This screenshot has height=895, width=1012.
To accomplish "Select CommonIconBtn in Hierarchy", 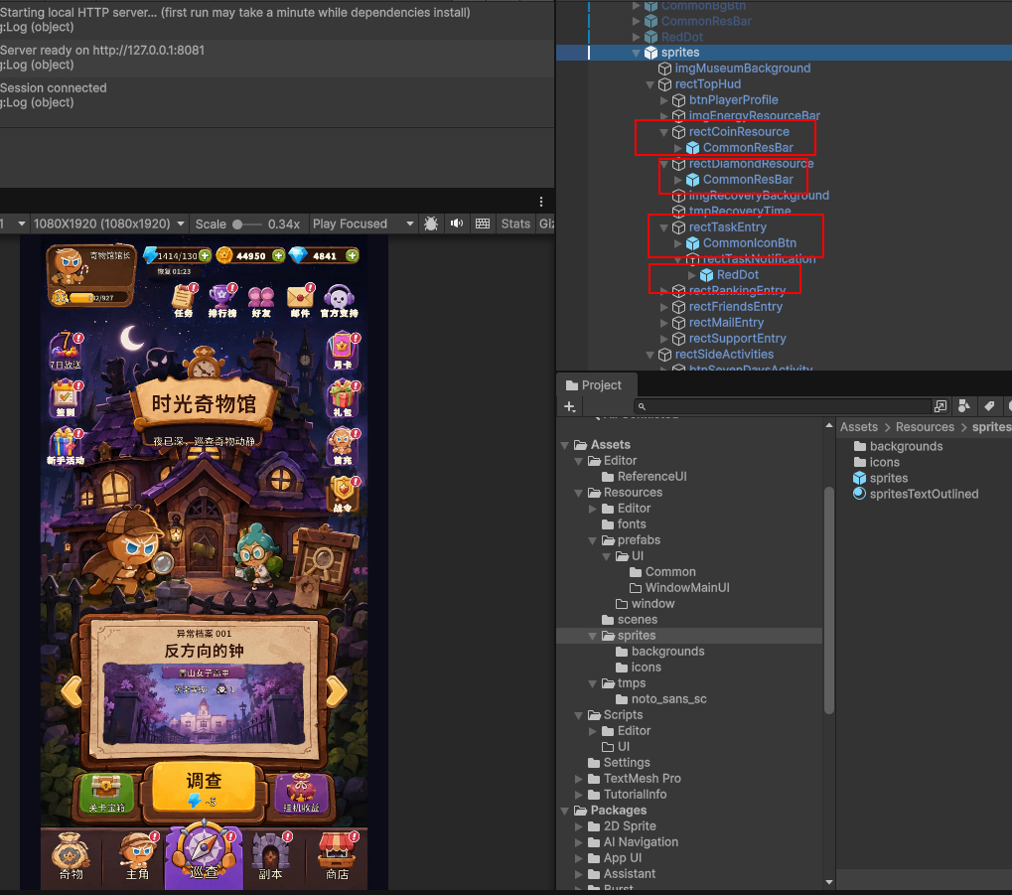I will [x=749, y=243].
